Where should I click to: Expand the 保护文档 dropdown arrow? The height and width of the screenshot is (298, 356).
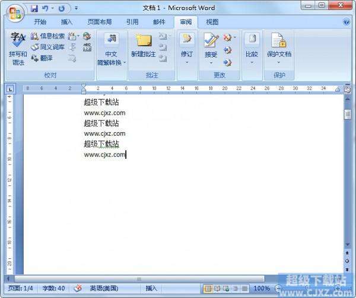pos(279,63)
